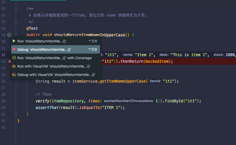Click the itemId parameter hint on line 36
The height and width of the screenshot is (145, 236).
coord(155,81)
